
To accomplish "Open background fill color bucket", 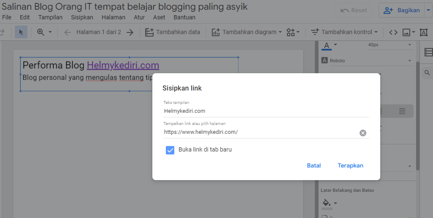I will pos(327,204).
